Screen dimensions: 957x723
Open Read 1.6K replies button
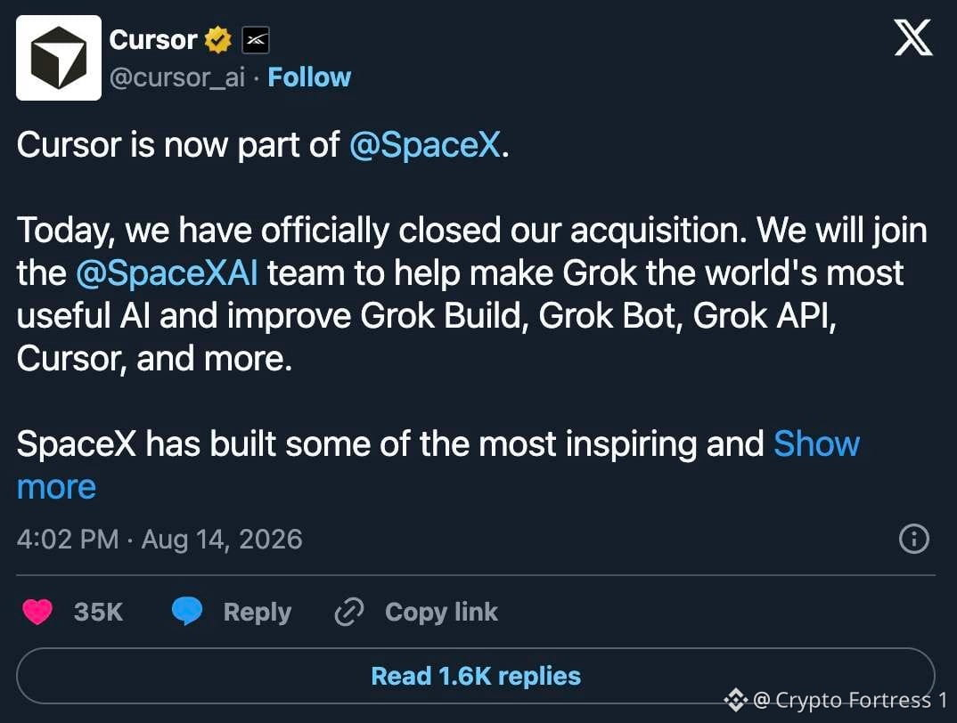pos(476,676)
